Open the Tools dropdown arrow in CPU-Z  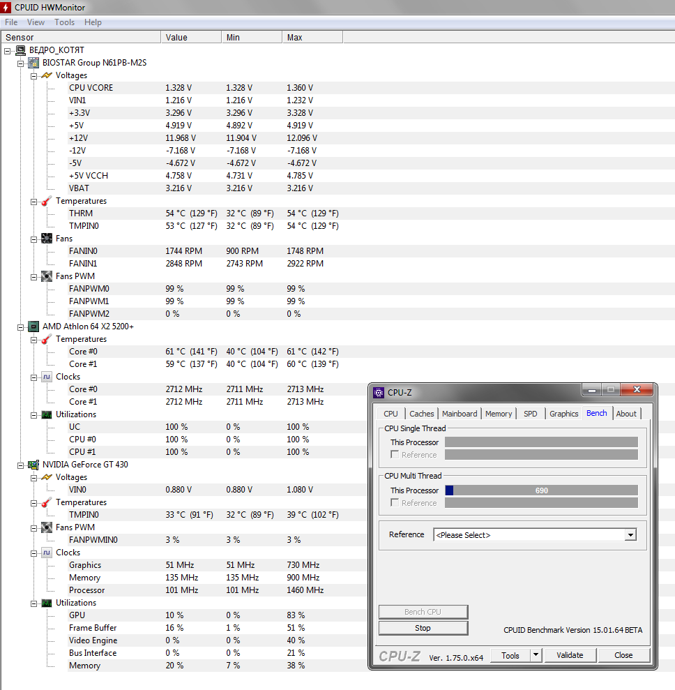coord(536,655)
